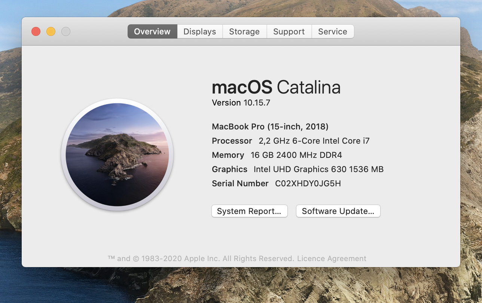
Task: Click the 2,2 GHz 6-Core Intel Core i7 value
Action: tap(314, 141)
